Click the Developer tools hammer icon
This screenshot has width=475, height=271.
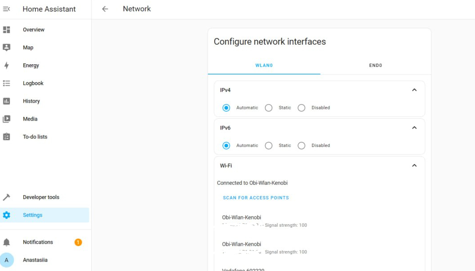tap(7, 197)
